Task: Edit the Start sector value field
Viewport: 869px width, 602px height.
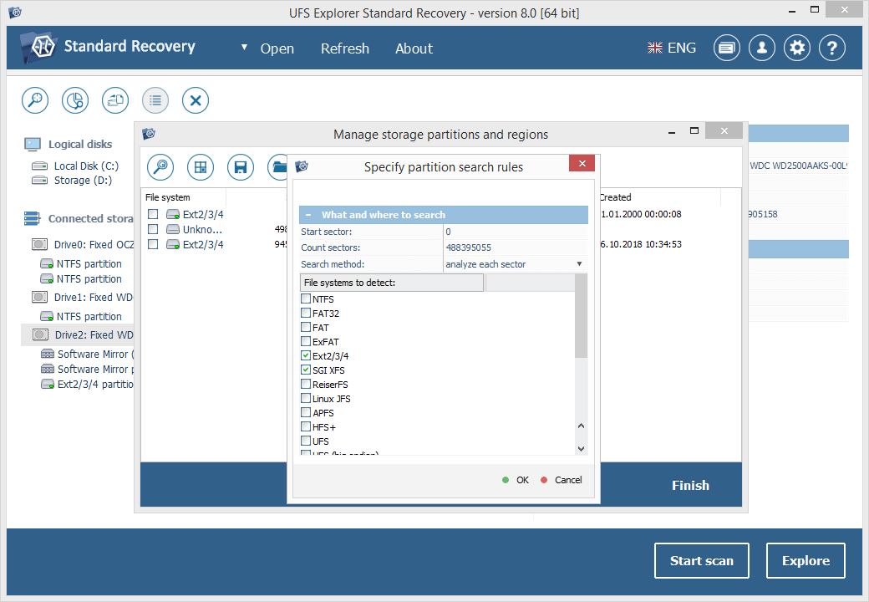Action: click(516, 232)
